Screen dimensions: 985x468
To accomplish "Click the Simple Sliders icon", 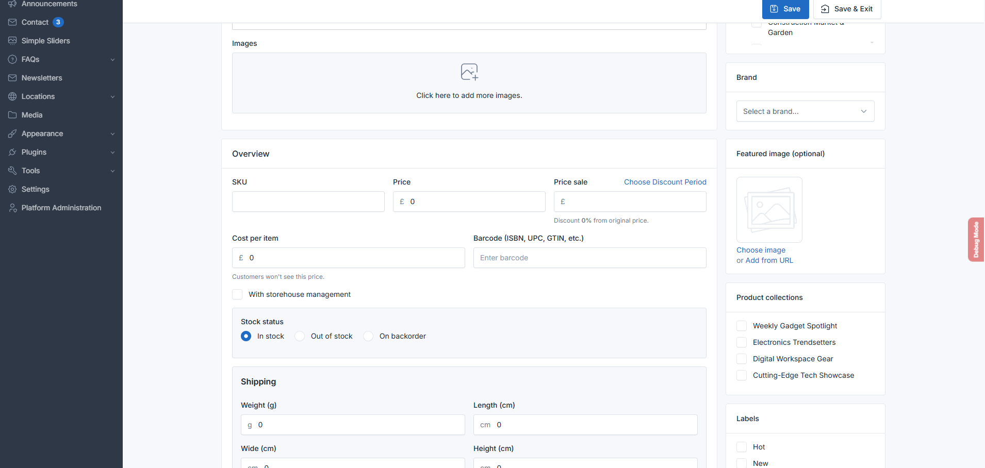I will point(12,41).
